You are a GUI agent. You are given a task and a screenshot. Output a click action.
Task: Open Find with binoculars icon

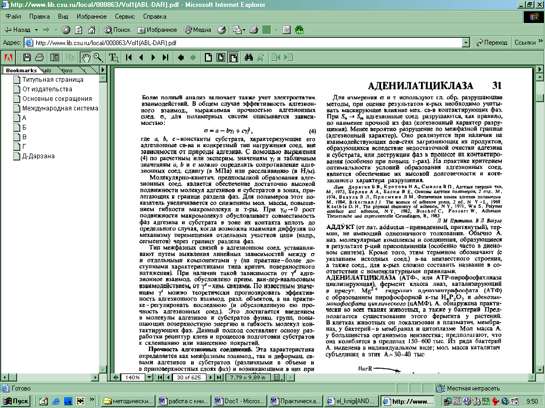coord(249,57)
